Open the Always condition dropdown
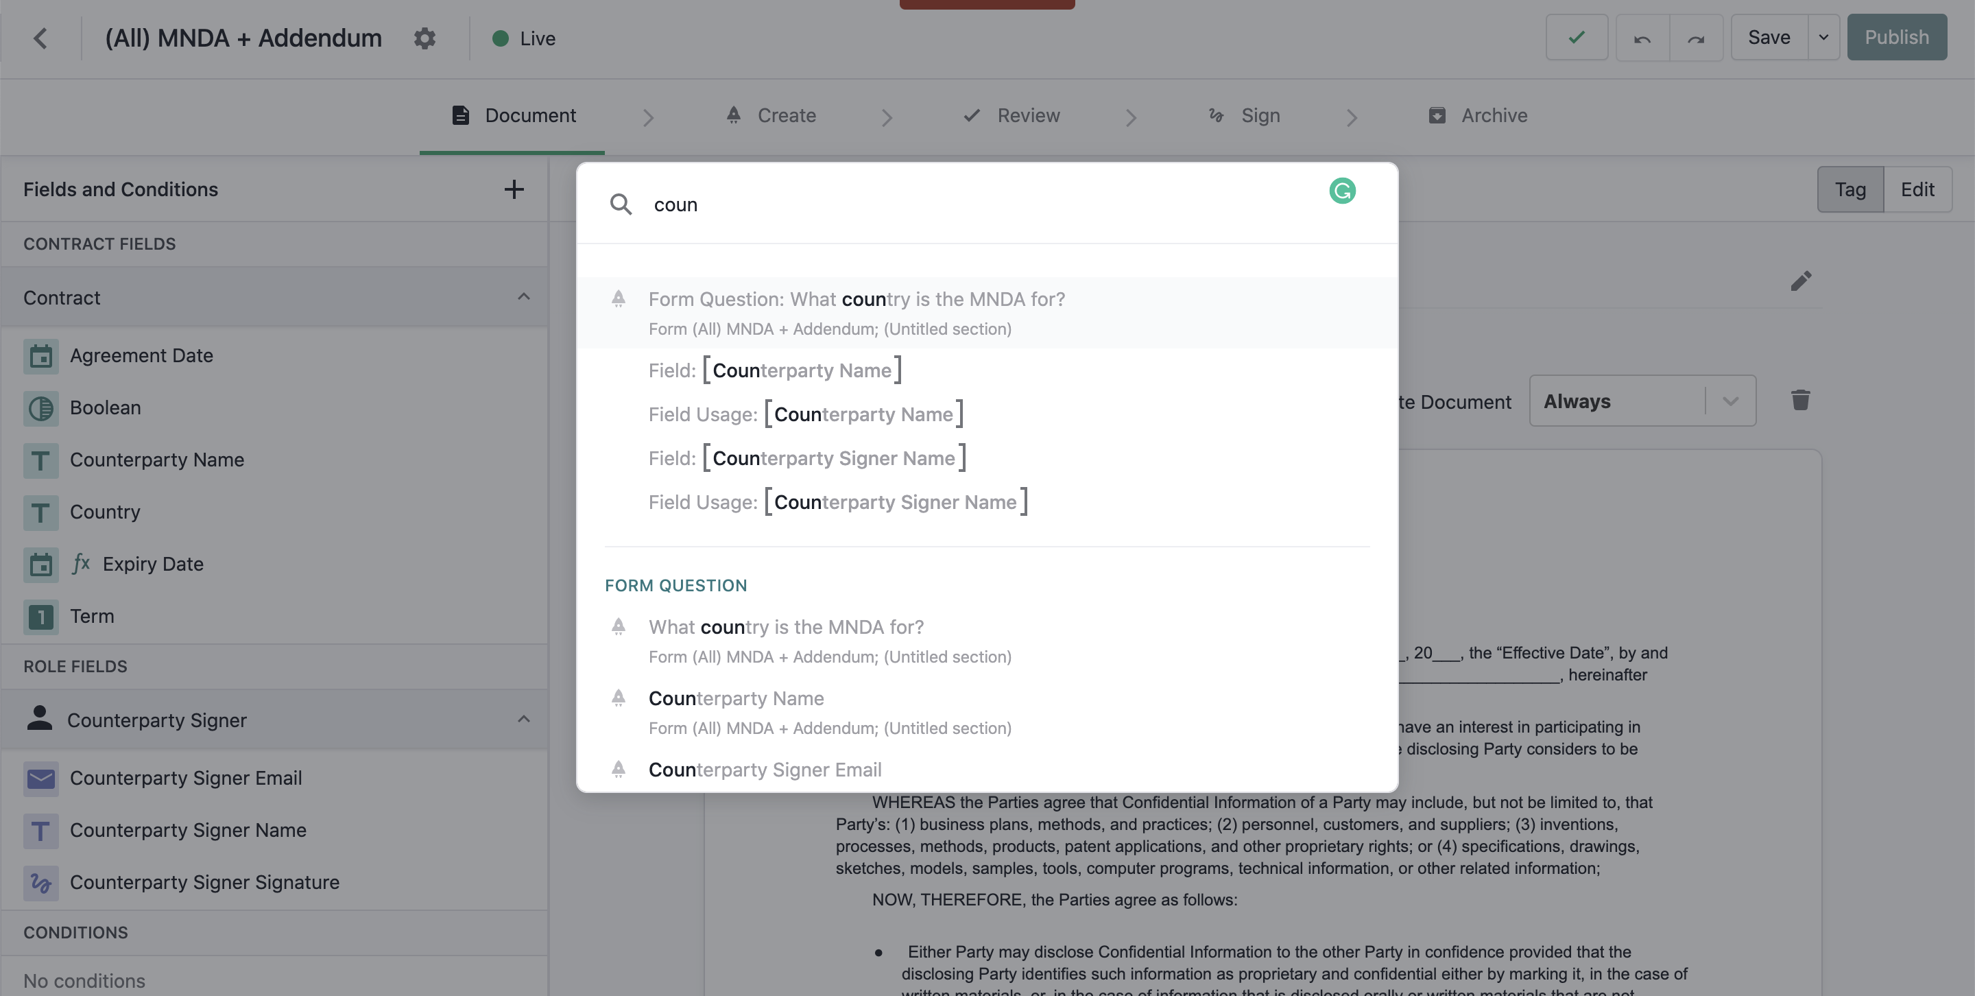1975x996 pixels. click(x=1642, y=401)
